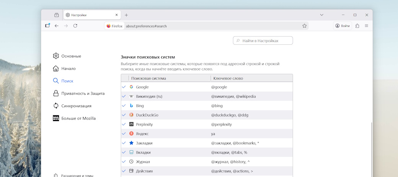Go to Приватность и Защита section
Viewport: 398px width, 177px height.
click(x=83, y=93)
